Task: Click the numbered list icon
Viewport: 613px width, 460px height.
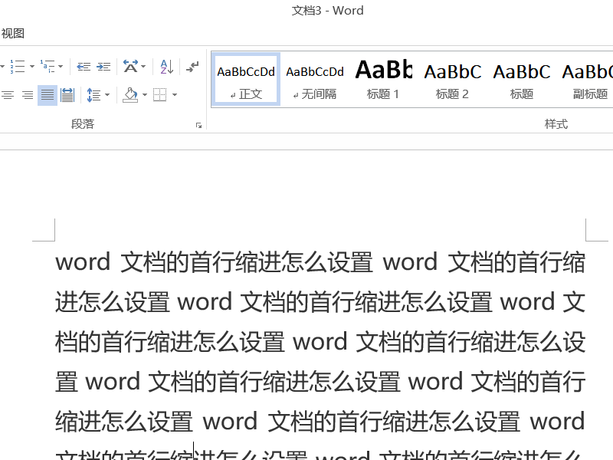Action: coord(17,67)
